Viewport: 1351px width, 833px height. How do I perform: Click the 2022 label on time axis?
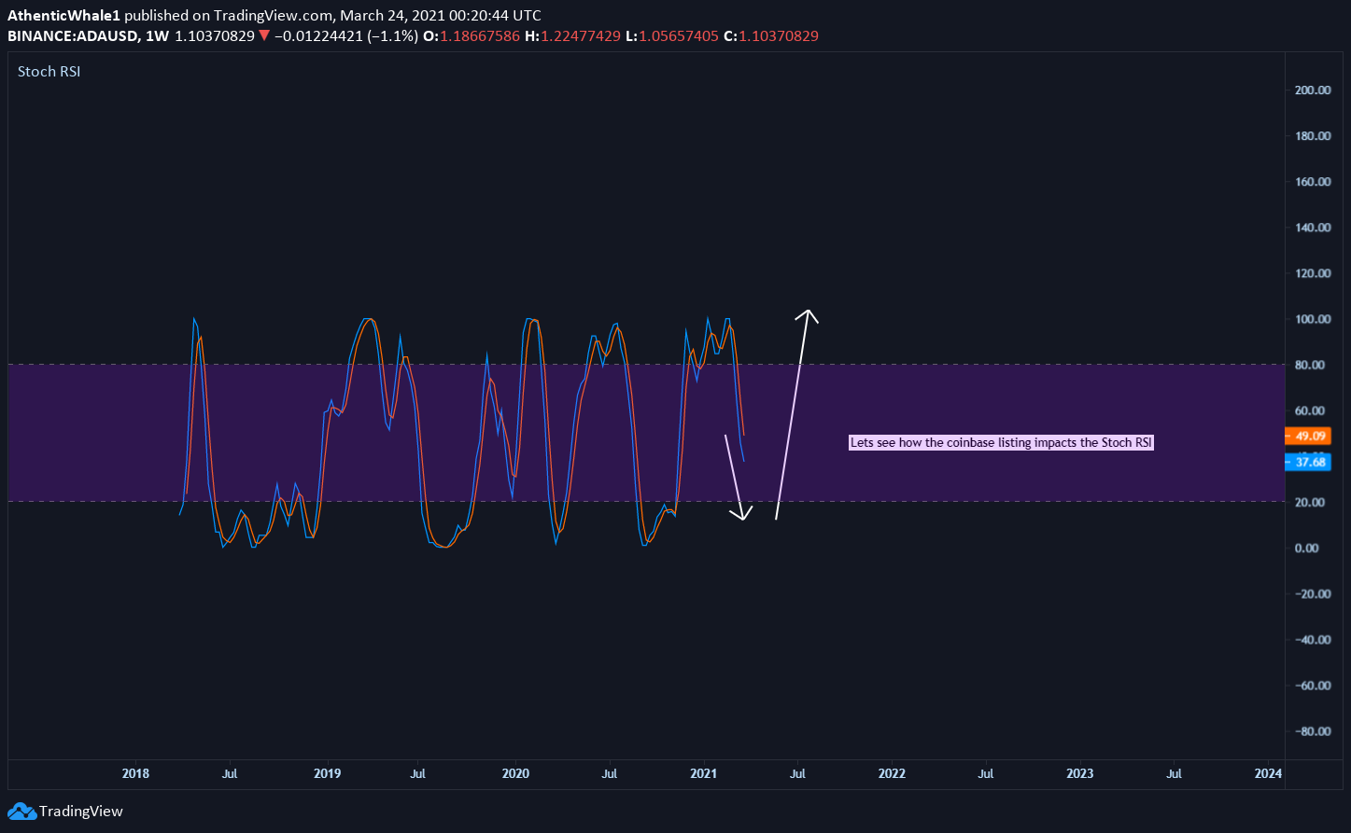[x=892, y=773]
